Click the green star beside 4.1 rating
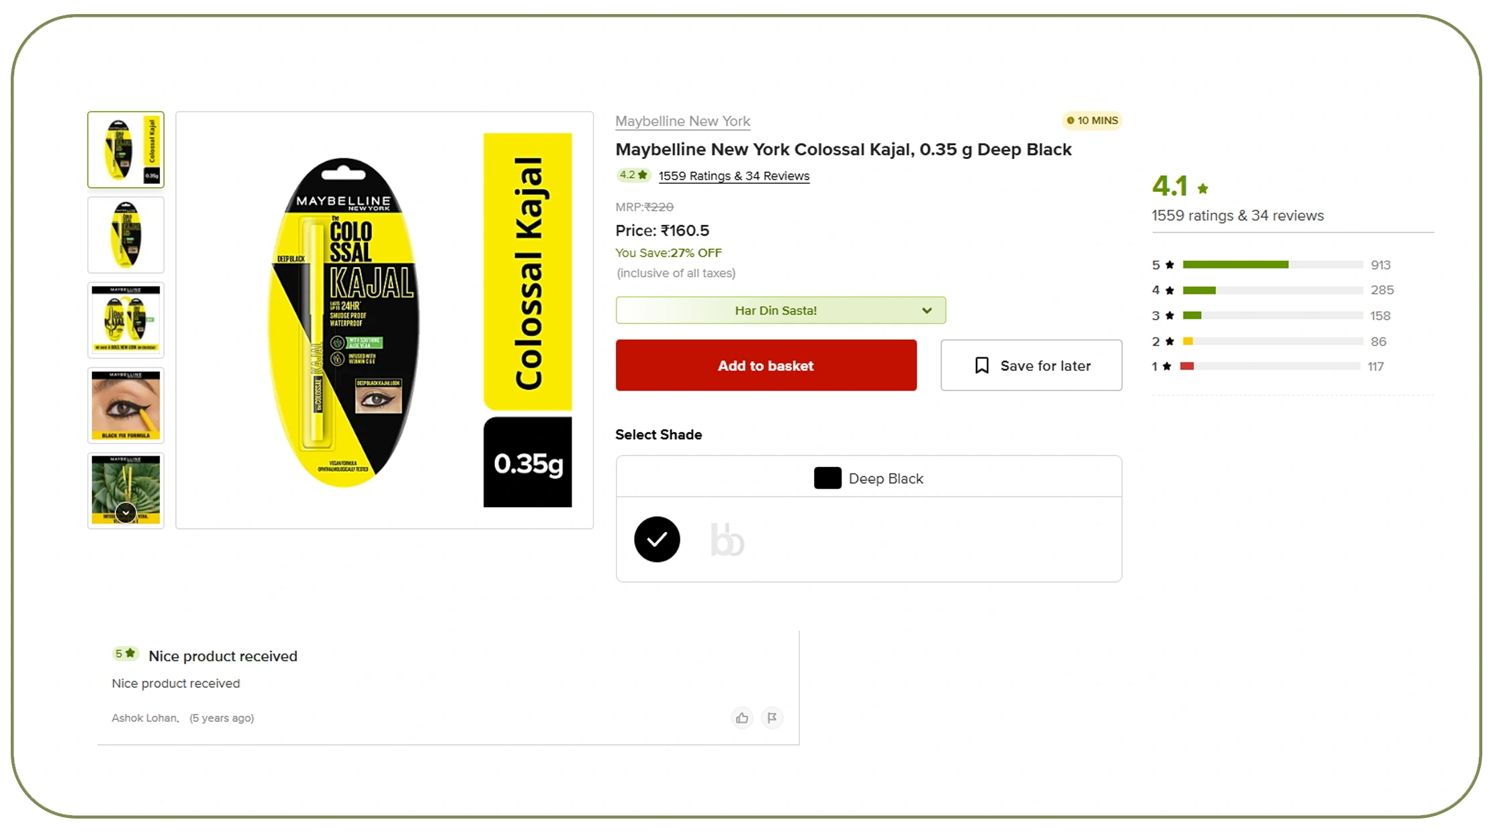 (x=1202, y=189)
